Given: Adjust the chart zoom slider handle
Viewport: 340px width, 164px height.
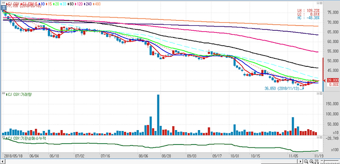Looking at the screenshot, I should click(x=325, y=161).
